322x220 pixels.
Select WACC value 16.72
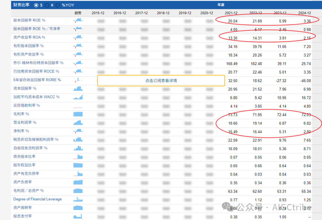coord(306,98)
